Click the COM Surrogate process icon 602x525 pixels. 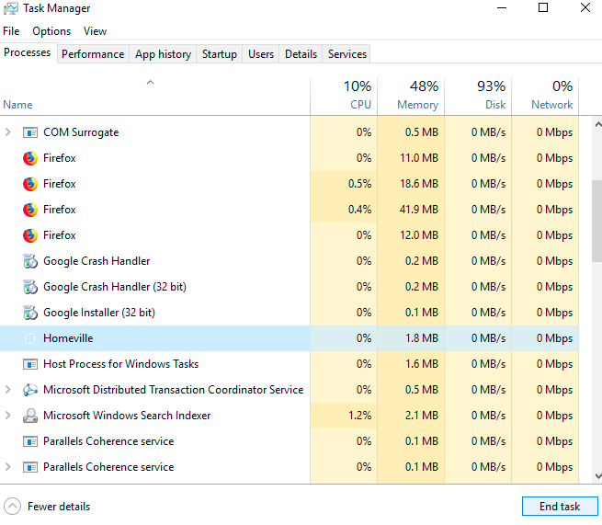click(30, 132)
